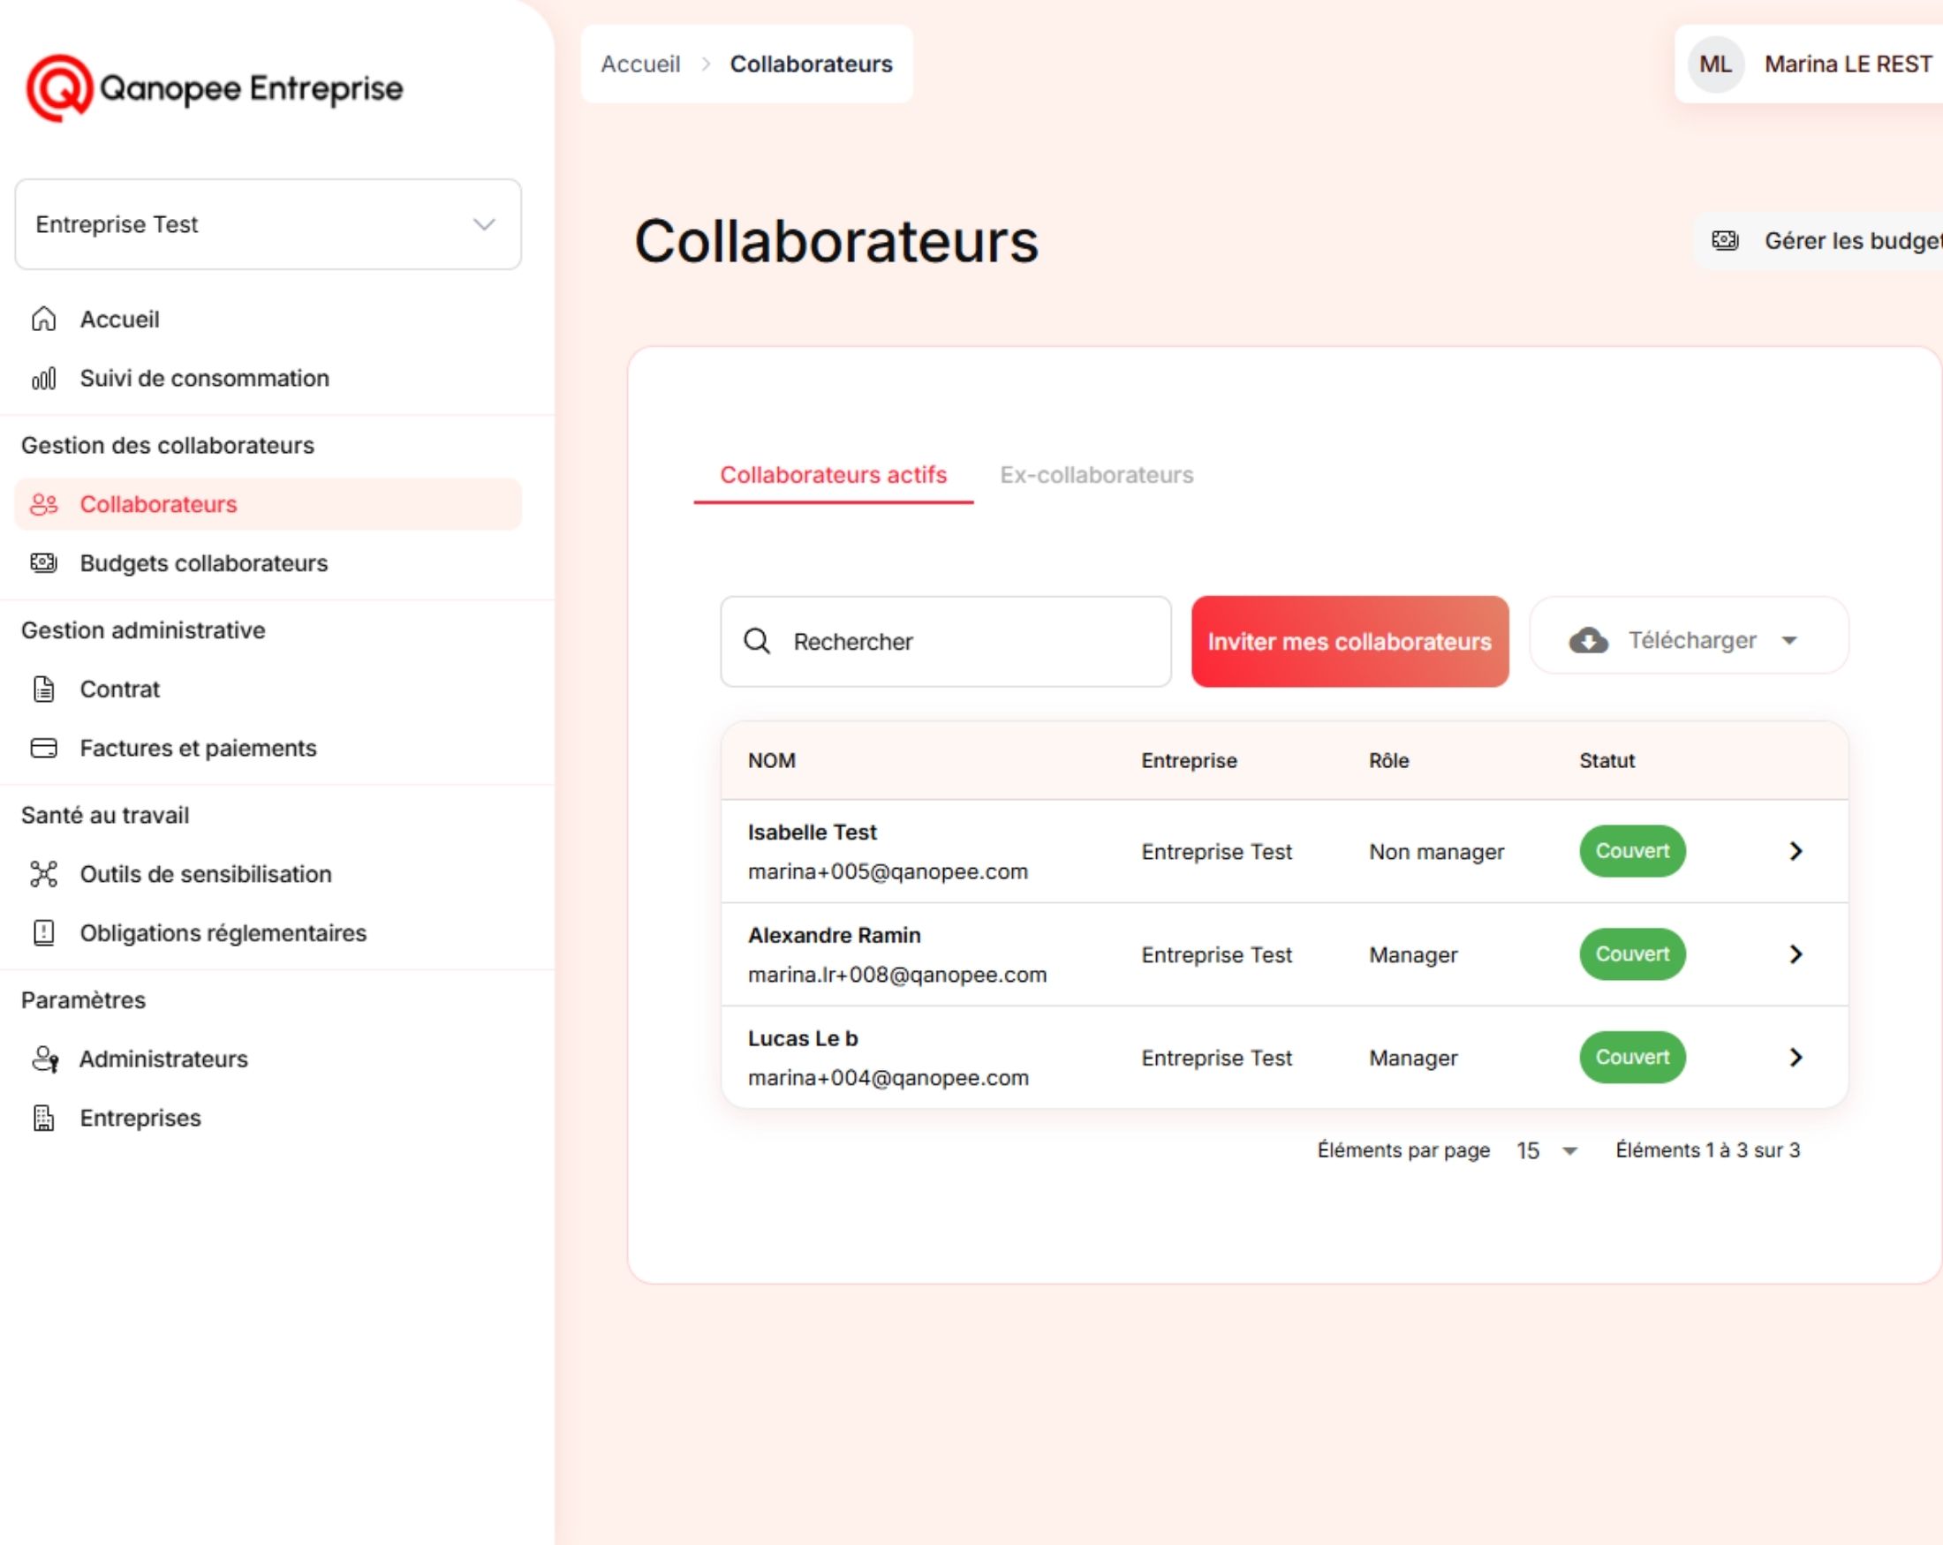Screen dimensions: 1943x1545
Task: Go to Accueil in the breadcrumb
Action: (639, 64)
